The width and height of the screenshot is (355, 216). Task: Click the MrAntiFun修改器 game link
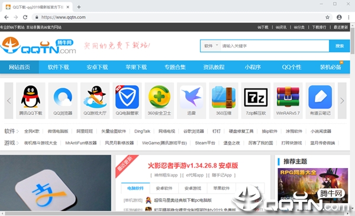coord(81,143)
